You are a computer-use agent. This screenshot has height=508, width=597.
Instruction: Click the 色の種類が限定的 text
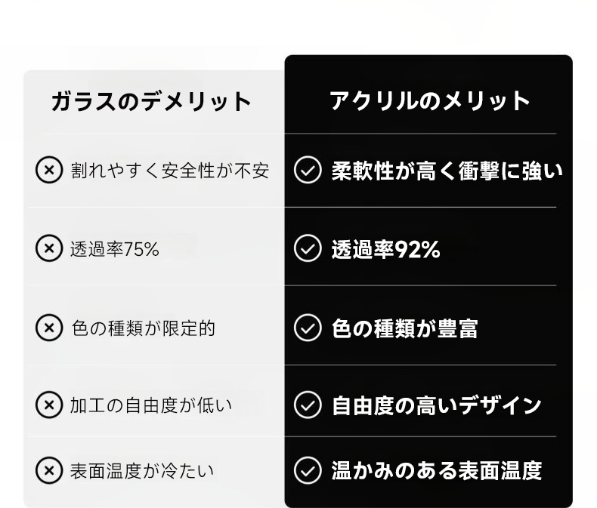[x=143, y=328]
